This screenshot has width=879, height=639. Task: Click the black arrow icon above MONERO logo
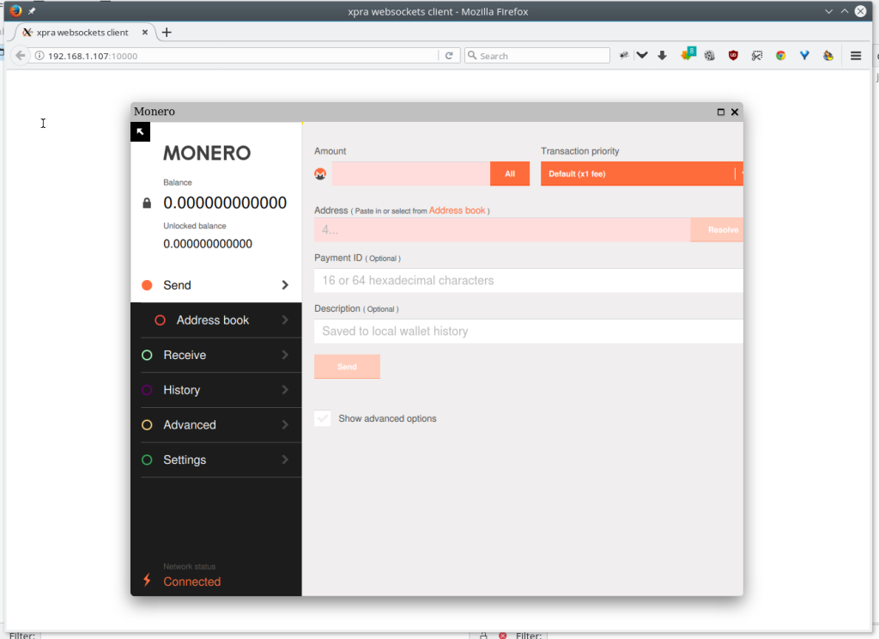(x=140, y=132)
